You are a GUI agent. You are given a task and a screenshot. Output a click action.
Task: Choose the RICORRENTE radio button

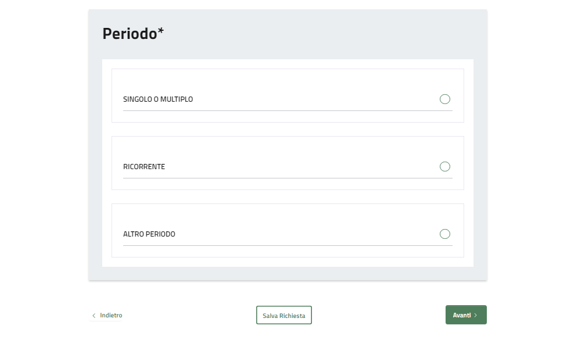click(445, 167)
